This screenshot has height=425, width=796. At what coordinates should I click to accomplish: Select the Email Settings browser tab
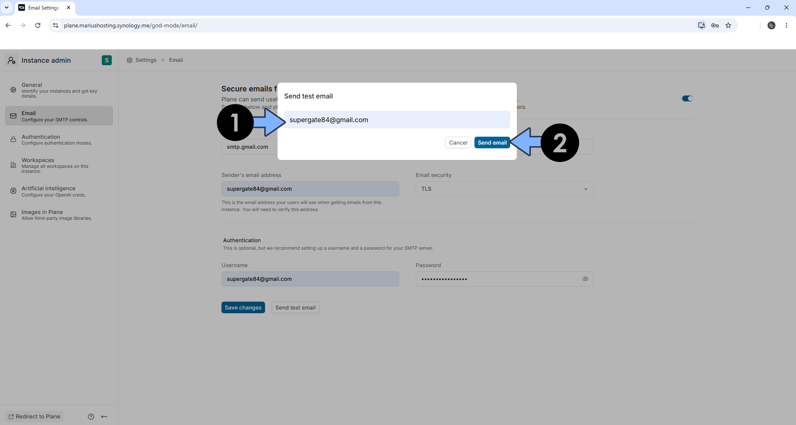coord(45,8)
